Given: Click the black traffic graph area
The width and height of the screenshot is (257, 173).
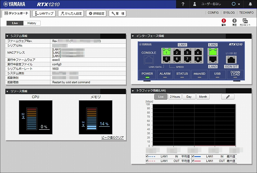Looking at the screenshot, I should click(x=194, y=125).
